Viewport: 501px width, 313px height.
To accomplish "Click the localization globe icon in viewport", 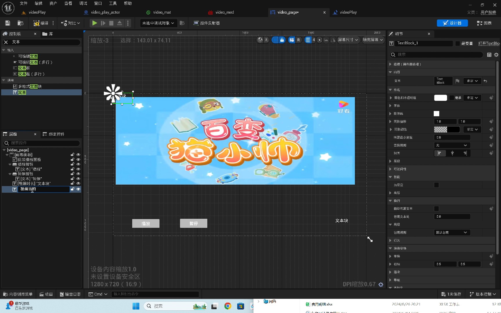I will coord(260,40).
